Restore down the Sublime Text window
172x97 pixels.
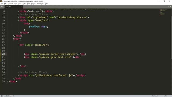point(164,1)
